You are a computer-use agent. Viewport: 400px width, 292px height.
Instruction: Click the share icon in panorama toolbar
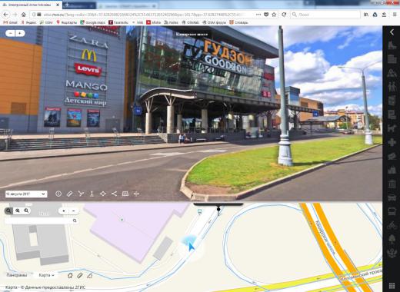tap(114, 194)
